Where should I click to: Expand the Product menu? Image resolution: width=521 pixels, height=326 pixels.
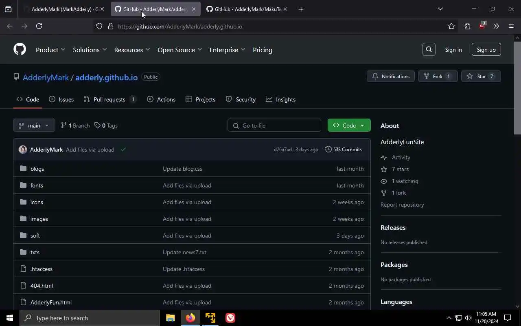[x=50, y=50]
